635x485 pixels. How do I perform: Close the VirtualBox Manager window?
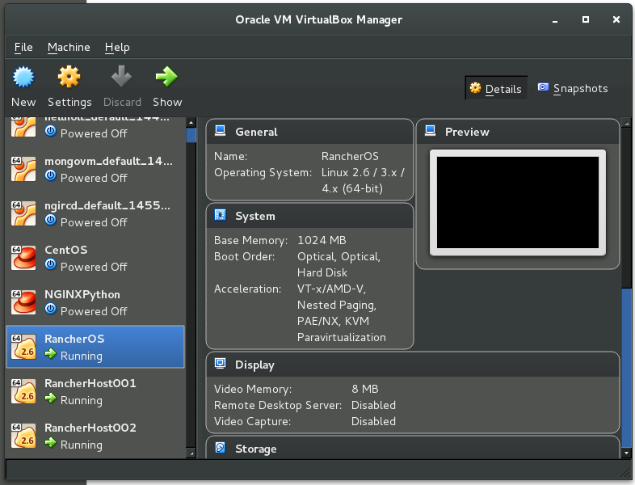pyautogui.click(x=616, y=19)
